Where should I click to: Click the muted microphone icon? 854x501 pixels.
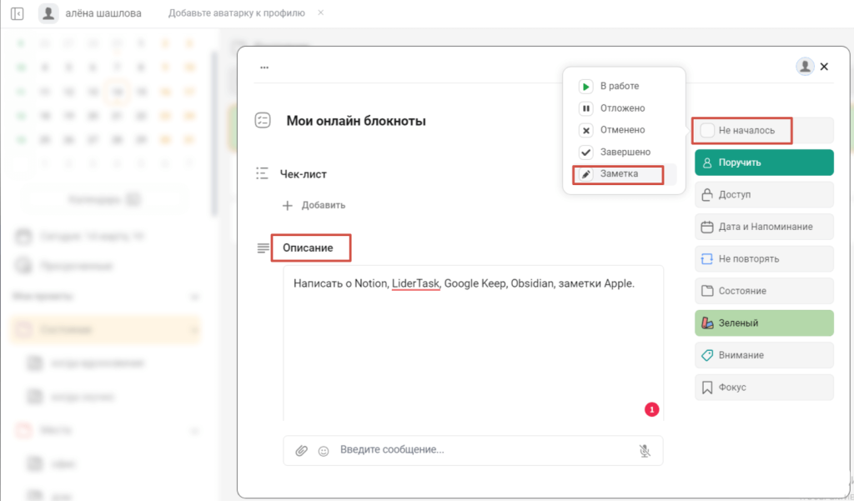[644, 450]
